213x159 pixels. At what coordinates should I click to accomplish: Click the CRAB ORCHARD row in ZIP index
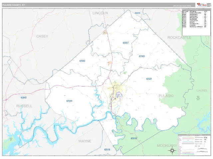(x=195, y=13)
